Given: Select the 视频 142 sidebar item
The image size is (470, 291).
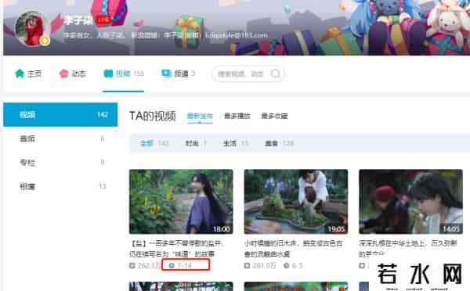Looking at the screenshot, I should pos(60,115).
